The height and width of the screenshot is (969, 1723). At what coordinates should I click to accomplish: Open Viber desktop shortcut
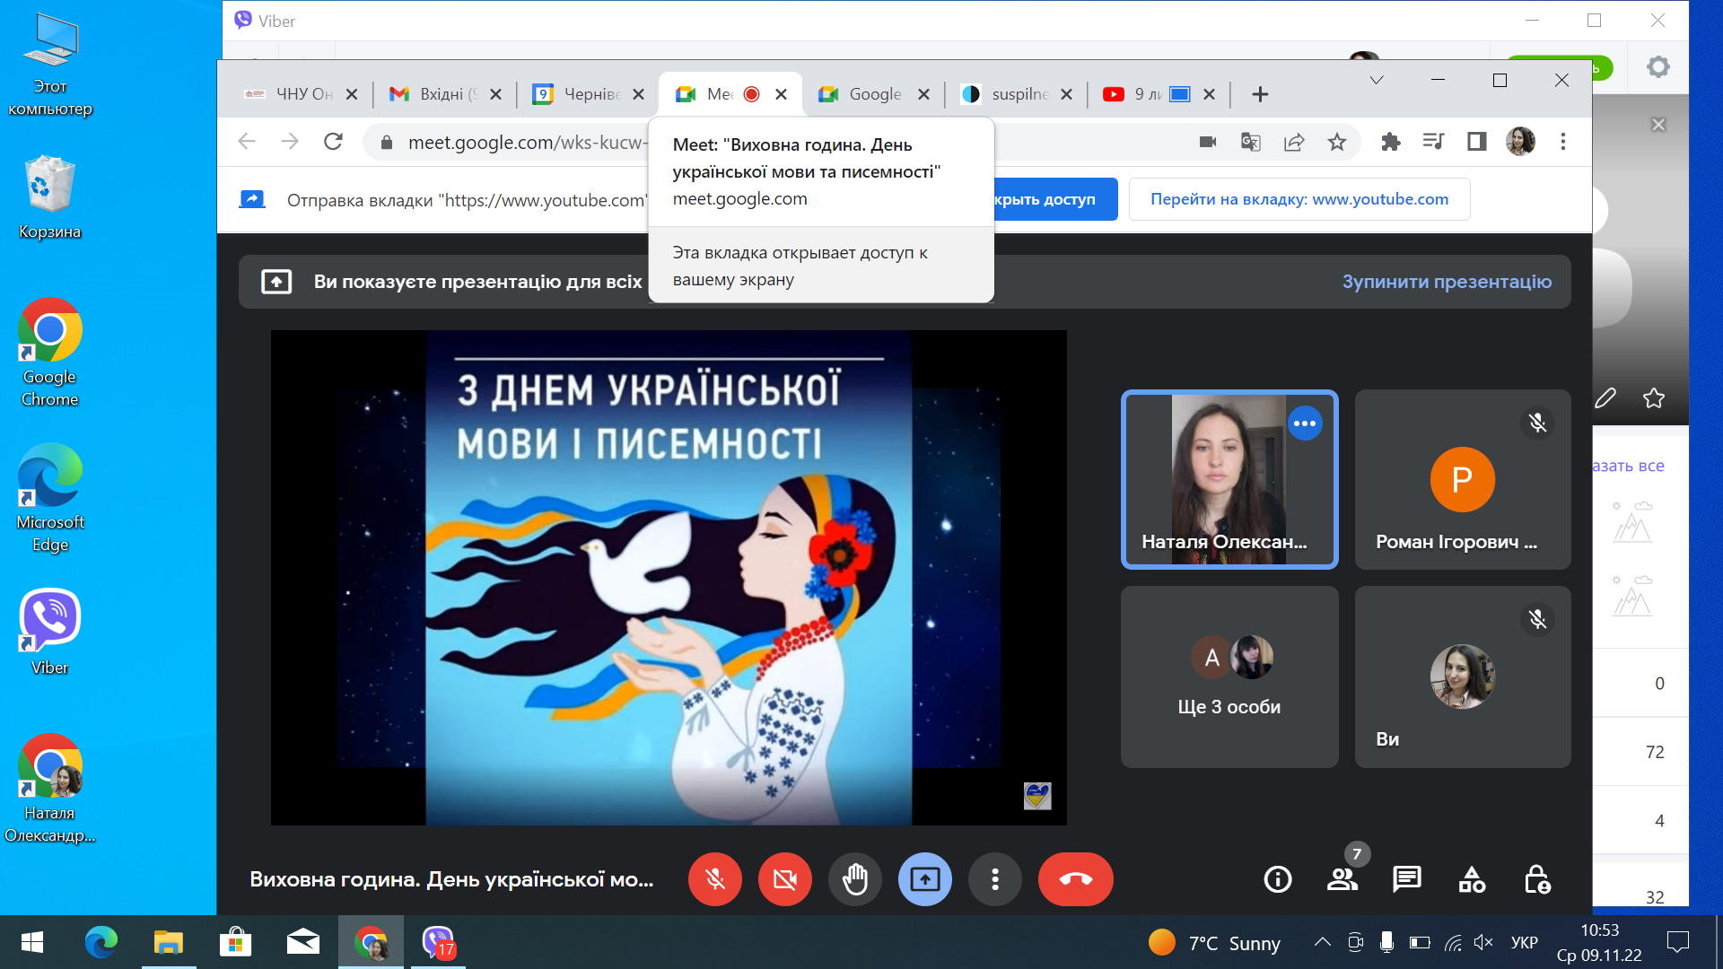pos(50,633)
